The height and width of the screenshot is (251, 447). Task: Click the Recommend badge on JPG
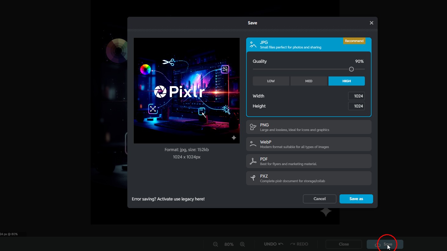click(354, 41)
